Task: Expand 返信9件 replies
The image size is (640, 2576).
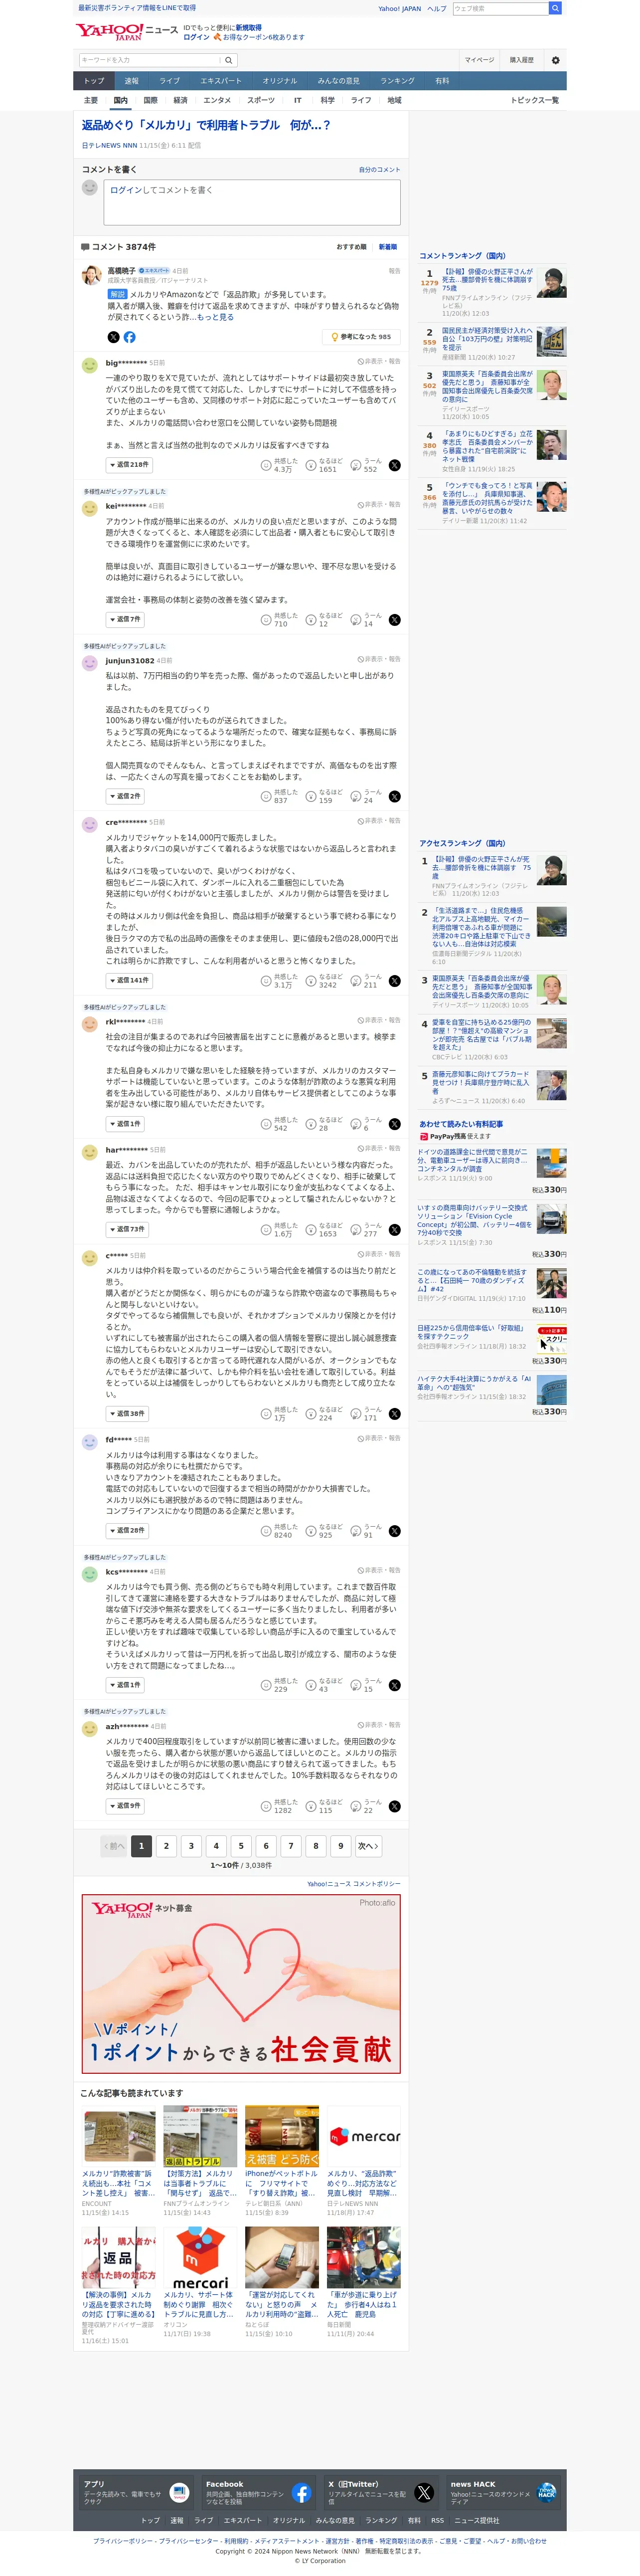Action: 125,1806
